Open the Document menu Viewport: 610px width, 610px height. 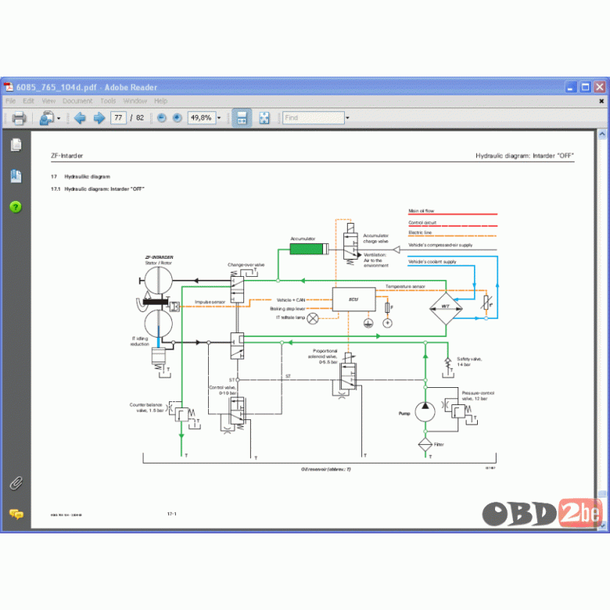coord(77,101)
